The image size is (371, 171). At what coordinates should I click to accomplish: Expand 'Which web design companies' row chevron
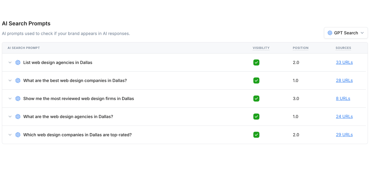(10, 135)
